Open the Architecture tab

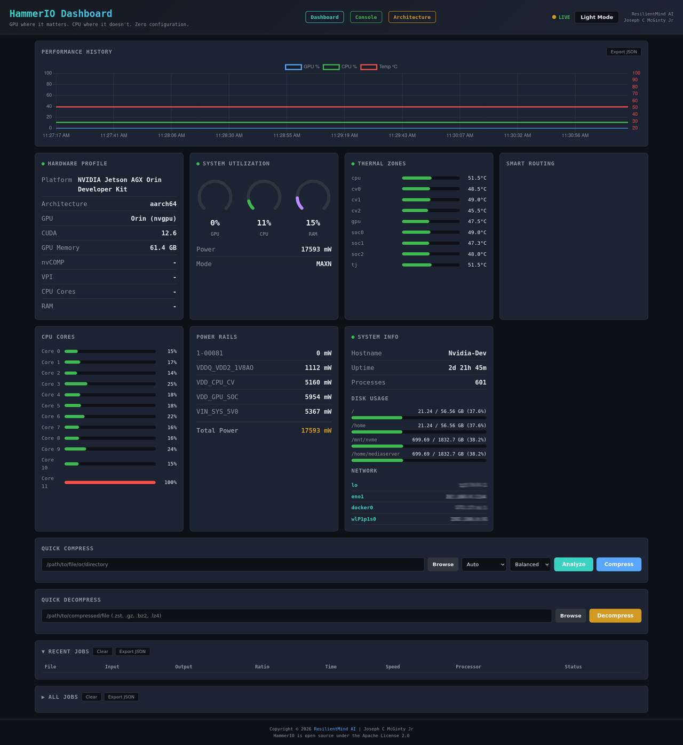coord(412,17)
